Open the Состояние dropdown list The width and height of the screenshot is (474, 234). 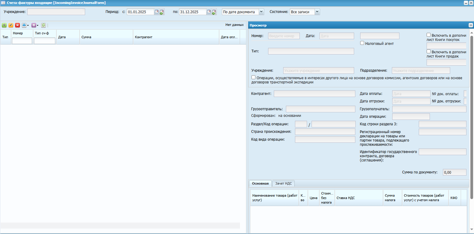click(x=317, y=12)
